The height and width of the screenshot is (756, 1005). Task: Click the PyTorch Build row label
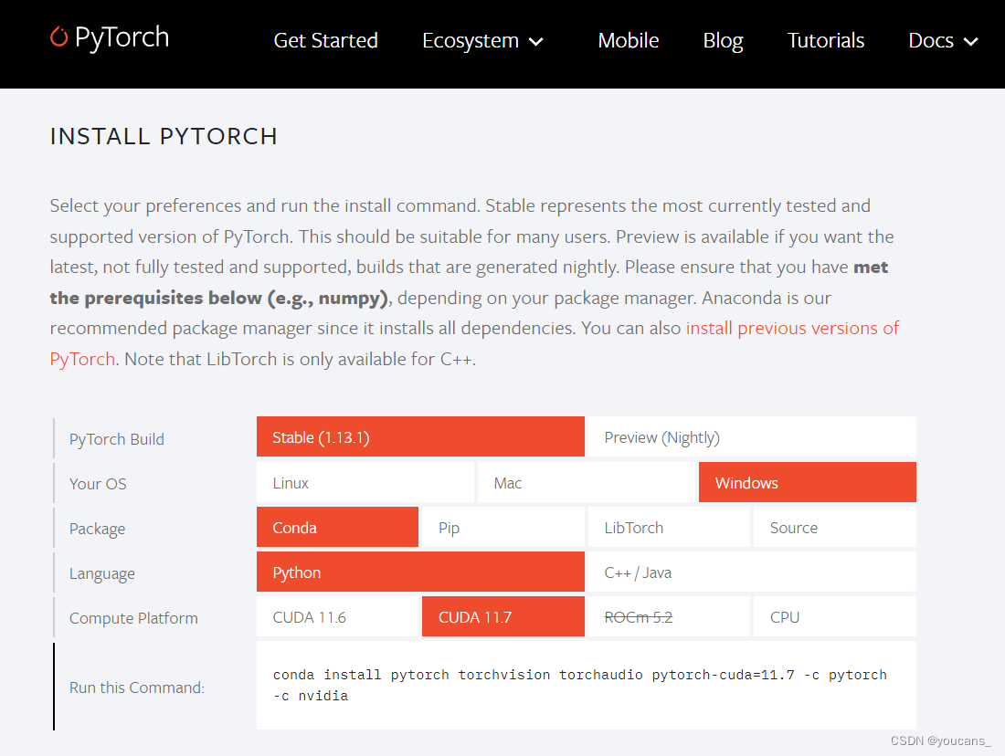(x=117, y=439)
